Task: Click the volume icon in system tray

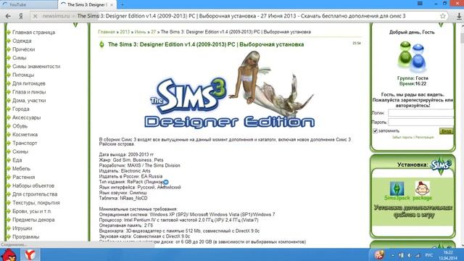Action: click(x=409, y=255)
